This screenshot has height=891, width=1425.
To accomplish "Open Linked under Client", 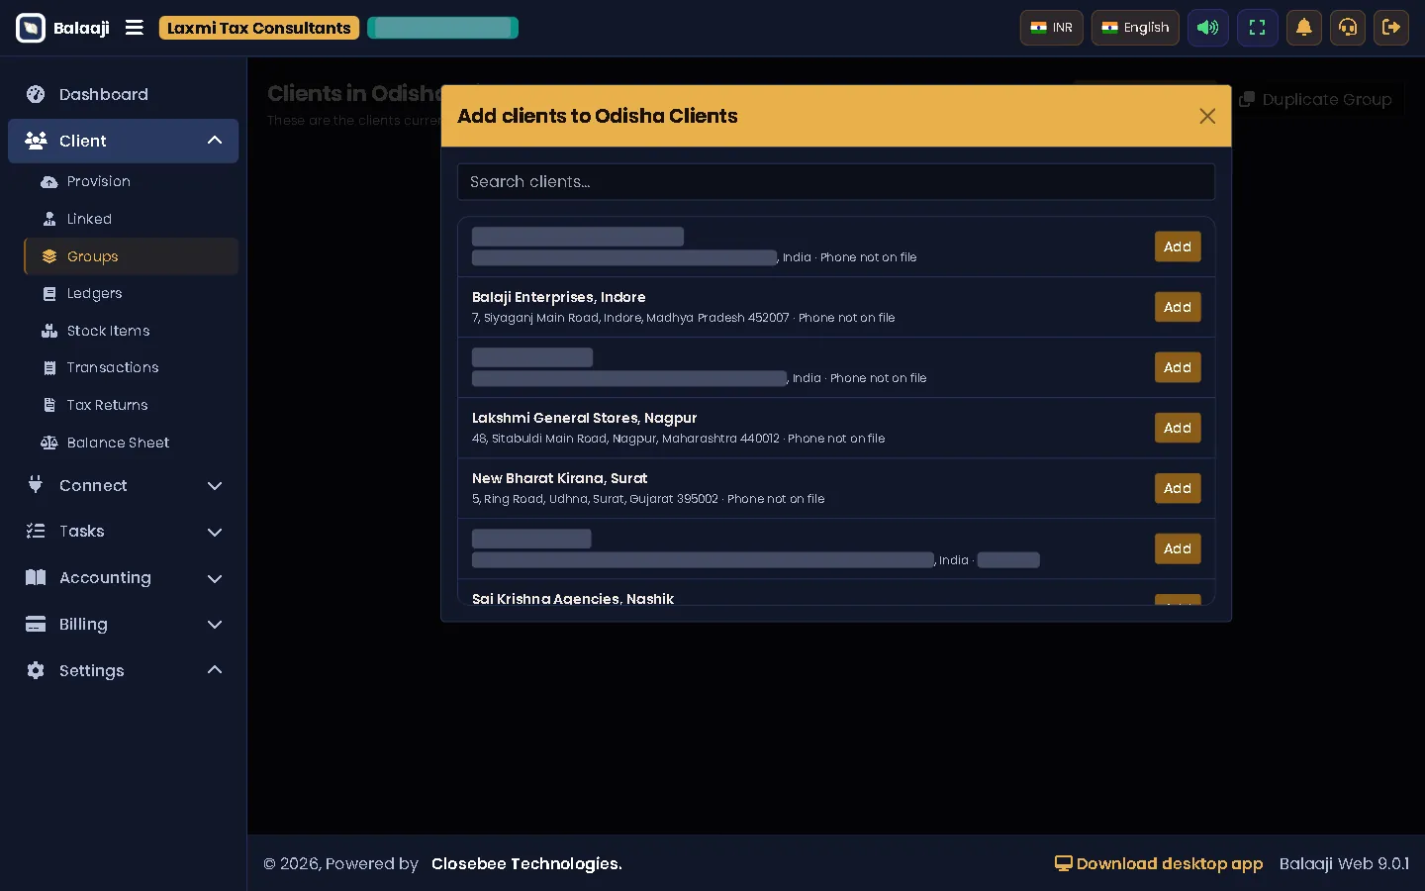I will point(131,219).
